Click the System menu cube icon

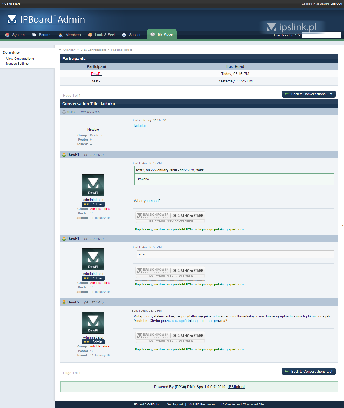click(x=7, y=35)
